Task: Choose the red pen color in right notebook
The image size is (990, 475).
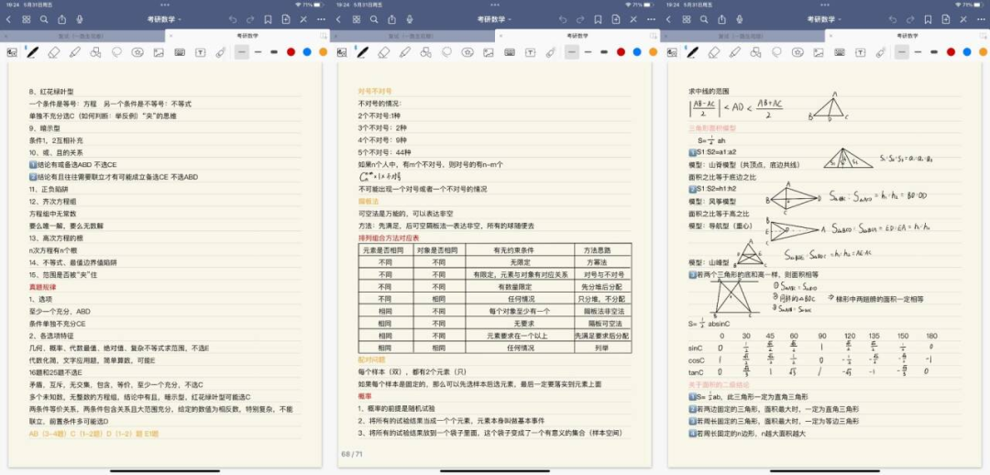Action: (951, 52)
